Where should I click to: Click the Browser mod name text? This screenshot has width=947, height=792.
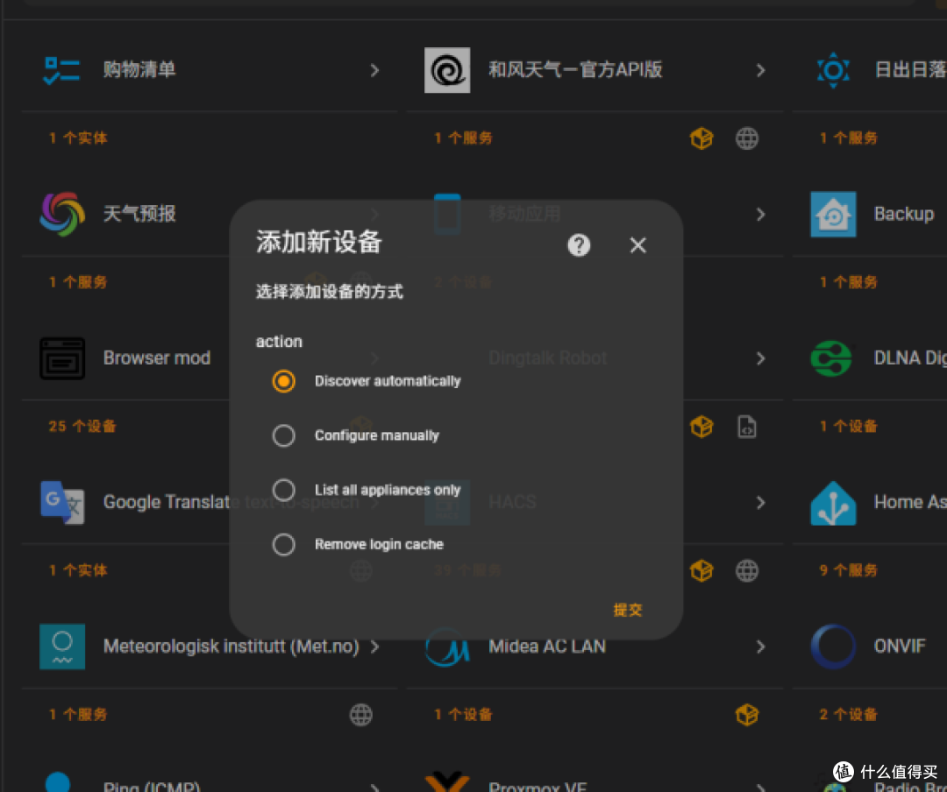coord(156,358)
